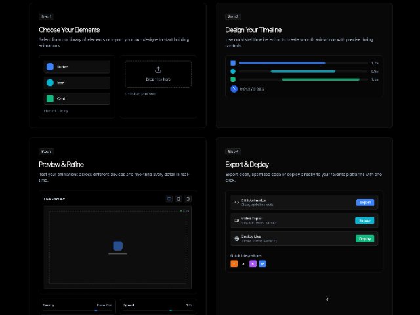Click the upload arrow icon
This screenshot has width=420, height=315.
pos(158,70)
